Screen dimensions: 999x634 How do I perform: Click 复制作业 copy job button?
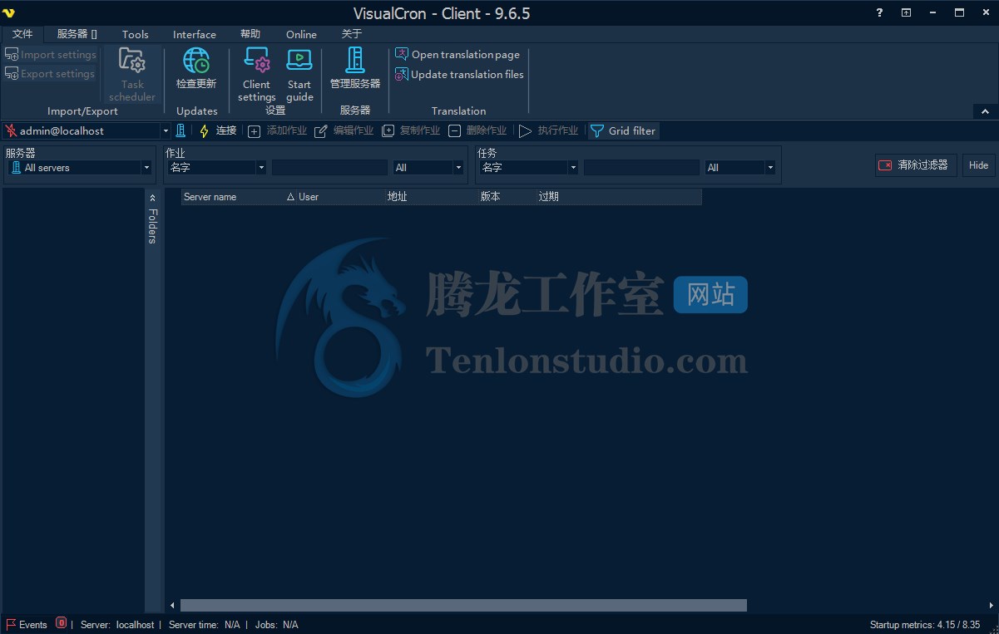coord(411,130)
